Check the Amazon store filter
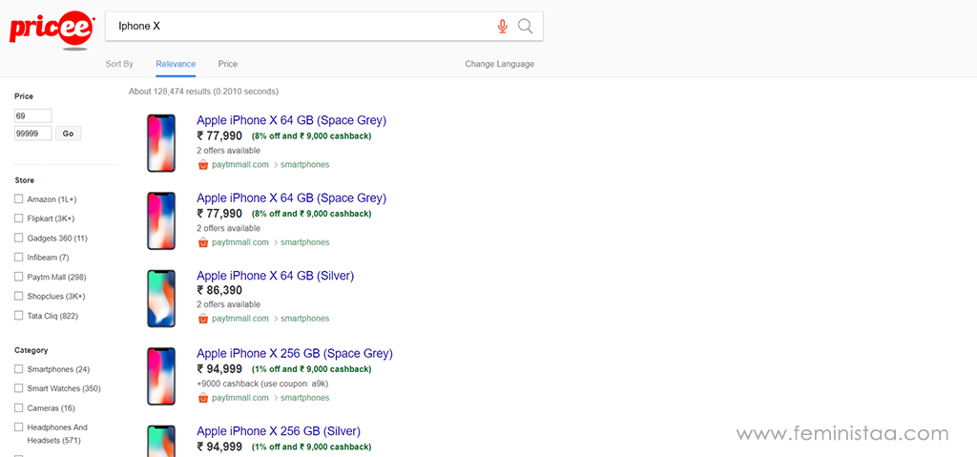977x457 pixels. 19,199
